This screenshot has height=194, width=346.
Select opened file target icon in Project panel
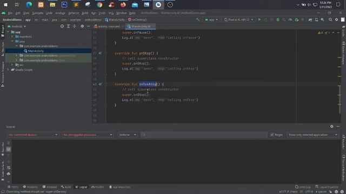(x=62, y=26)
